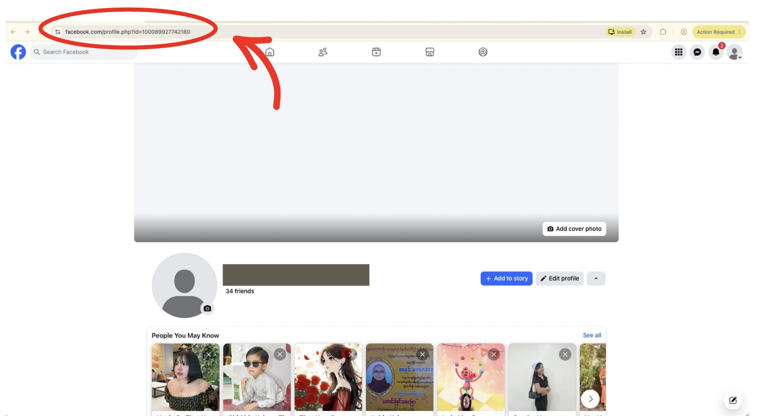This screenshot has width=758, height=416.
Task: Click Add cover photo button
Action: tap(574, 229)
